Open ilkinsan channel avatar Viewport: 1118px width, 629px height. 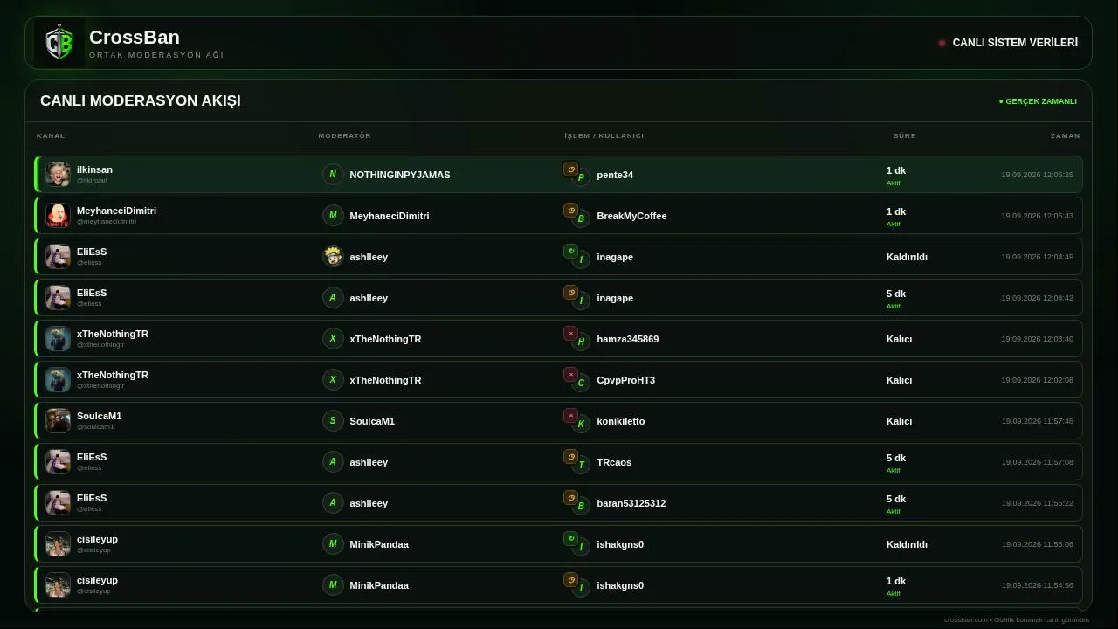tap(58, 175)
